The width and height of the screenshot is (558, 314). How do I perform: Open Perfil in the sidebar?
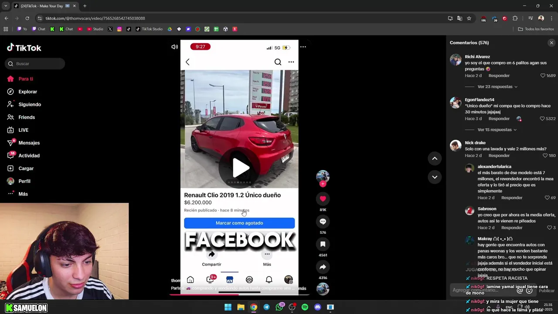(24, 181)
